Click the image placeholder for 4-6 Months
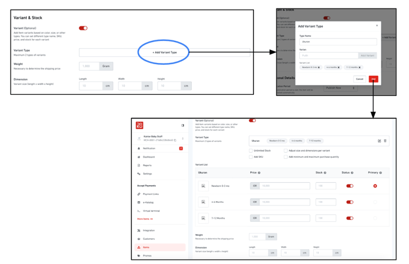 click(203, 202)
